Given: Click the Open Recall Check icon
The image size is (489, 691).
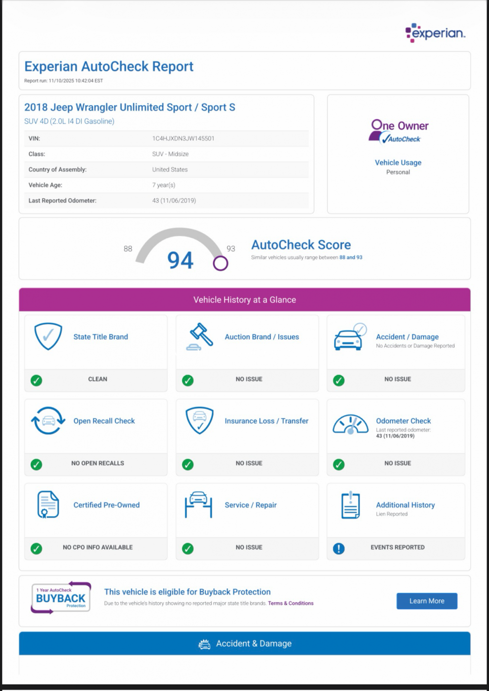Looking at the screenshot, I should tap(48, 421).
